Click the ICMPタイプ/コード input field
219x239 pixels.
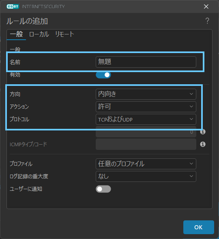(x=146, y=144)
